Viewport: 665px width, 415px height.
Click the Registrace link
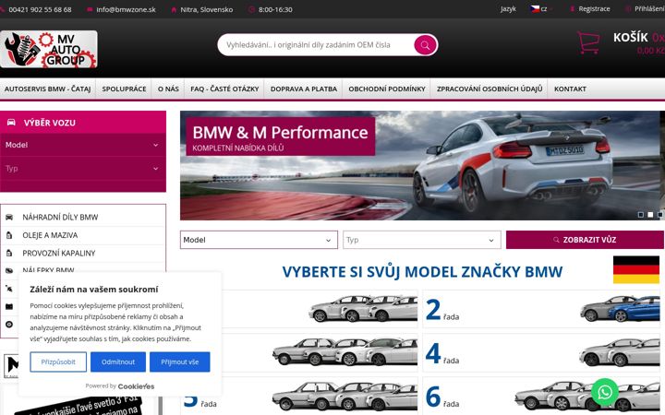[594, 9]
